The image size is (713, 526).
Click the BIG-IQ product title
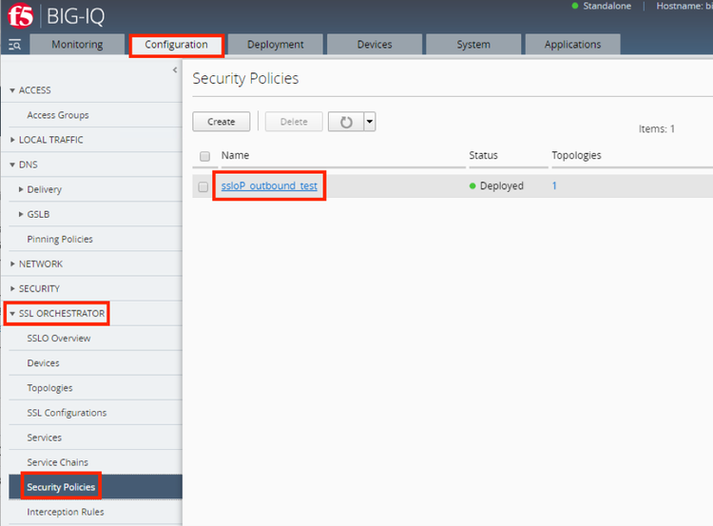pyautogui.click(x=75, y=17)
